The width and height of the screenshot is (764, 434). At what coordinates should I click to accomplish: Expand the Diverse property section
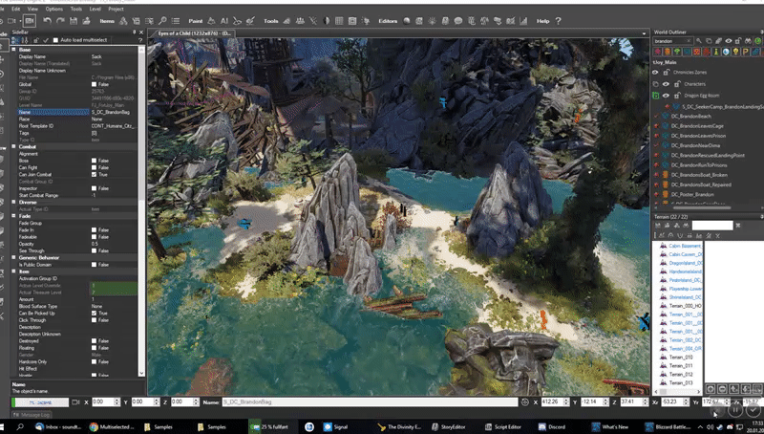coord(13,202)
